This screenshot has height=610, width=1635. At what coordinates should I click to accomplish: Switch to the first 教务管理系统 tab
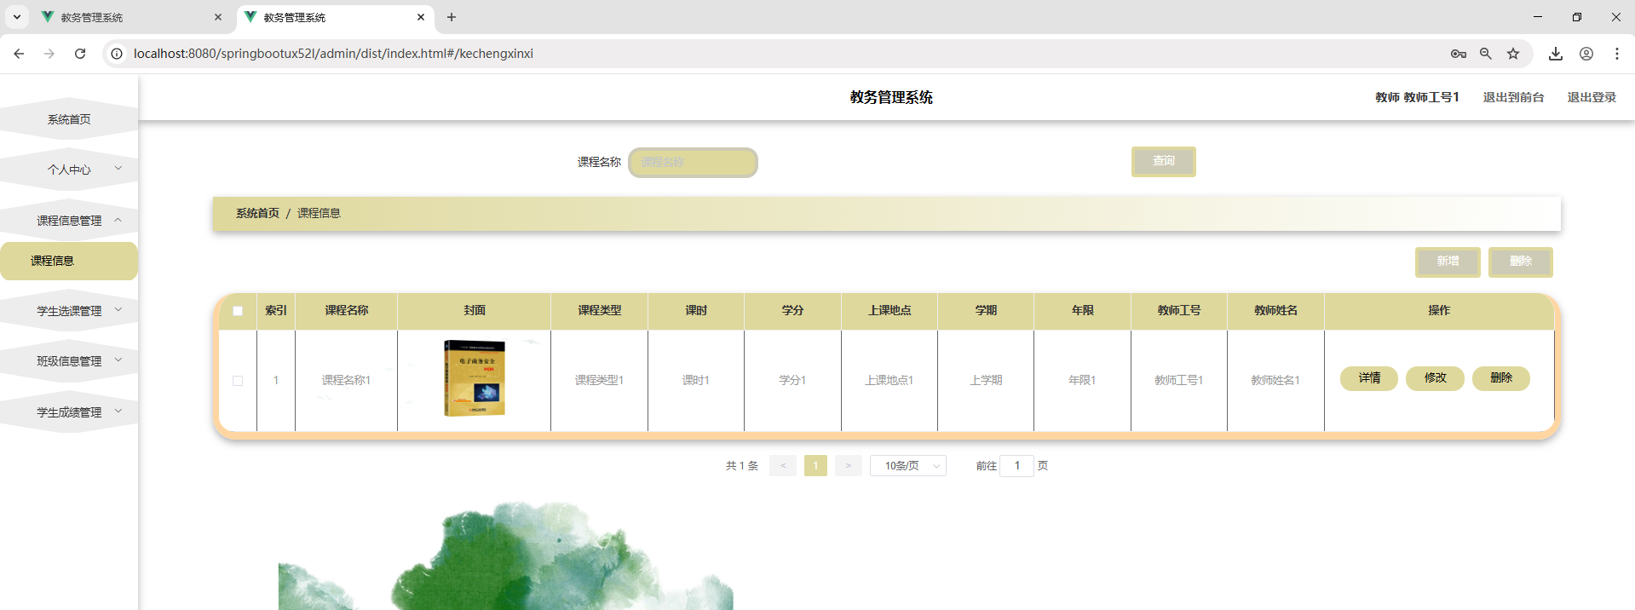coord(131,17)
